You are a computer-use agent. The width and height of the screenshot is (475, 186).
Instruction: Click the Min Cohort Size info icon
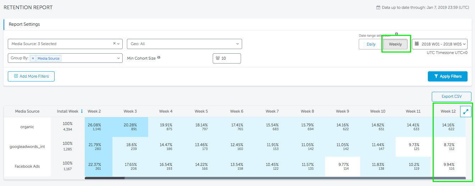tap(159, 58)
